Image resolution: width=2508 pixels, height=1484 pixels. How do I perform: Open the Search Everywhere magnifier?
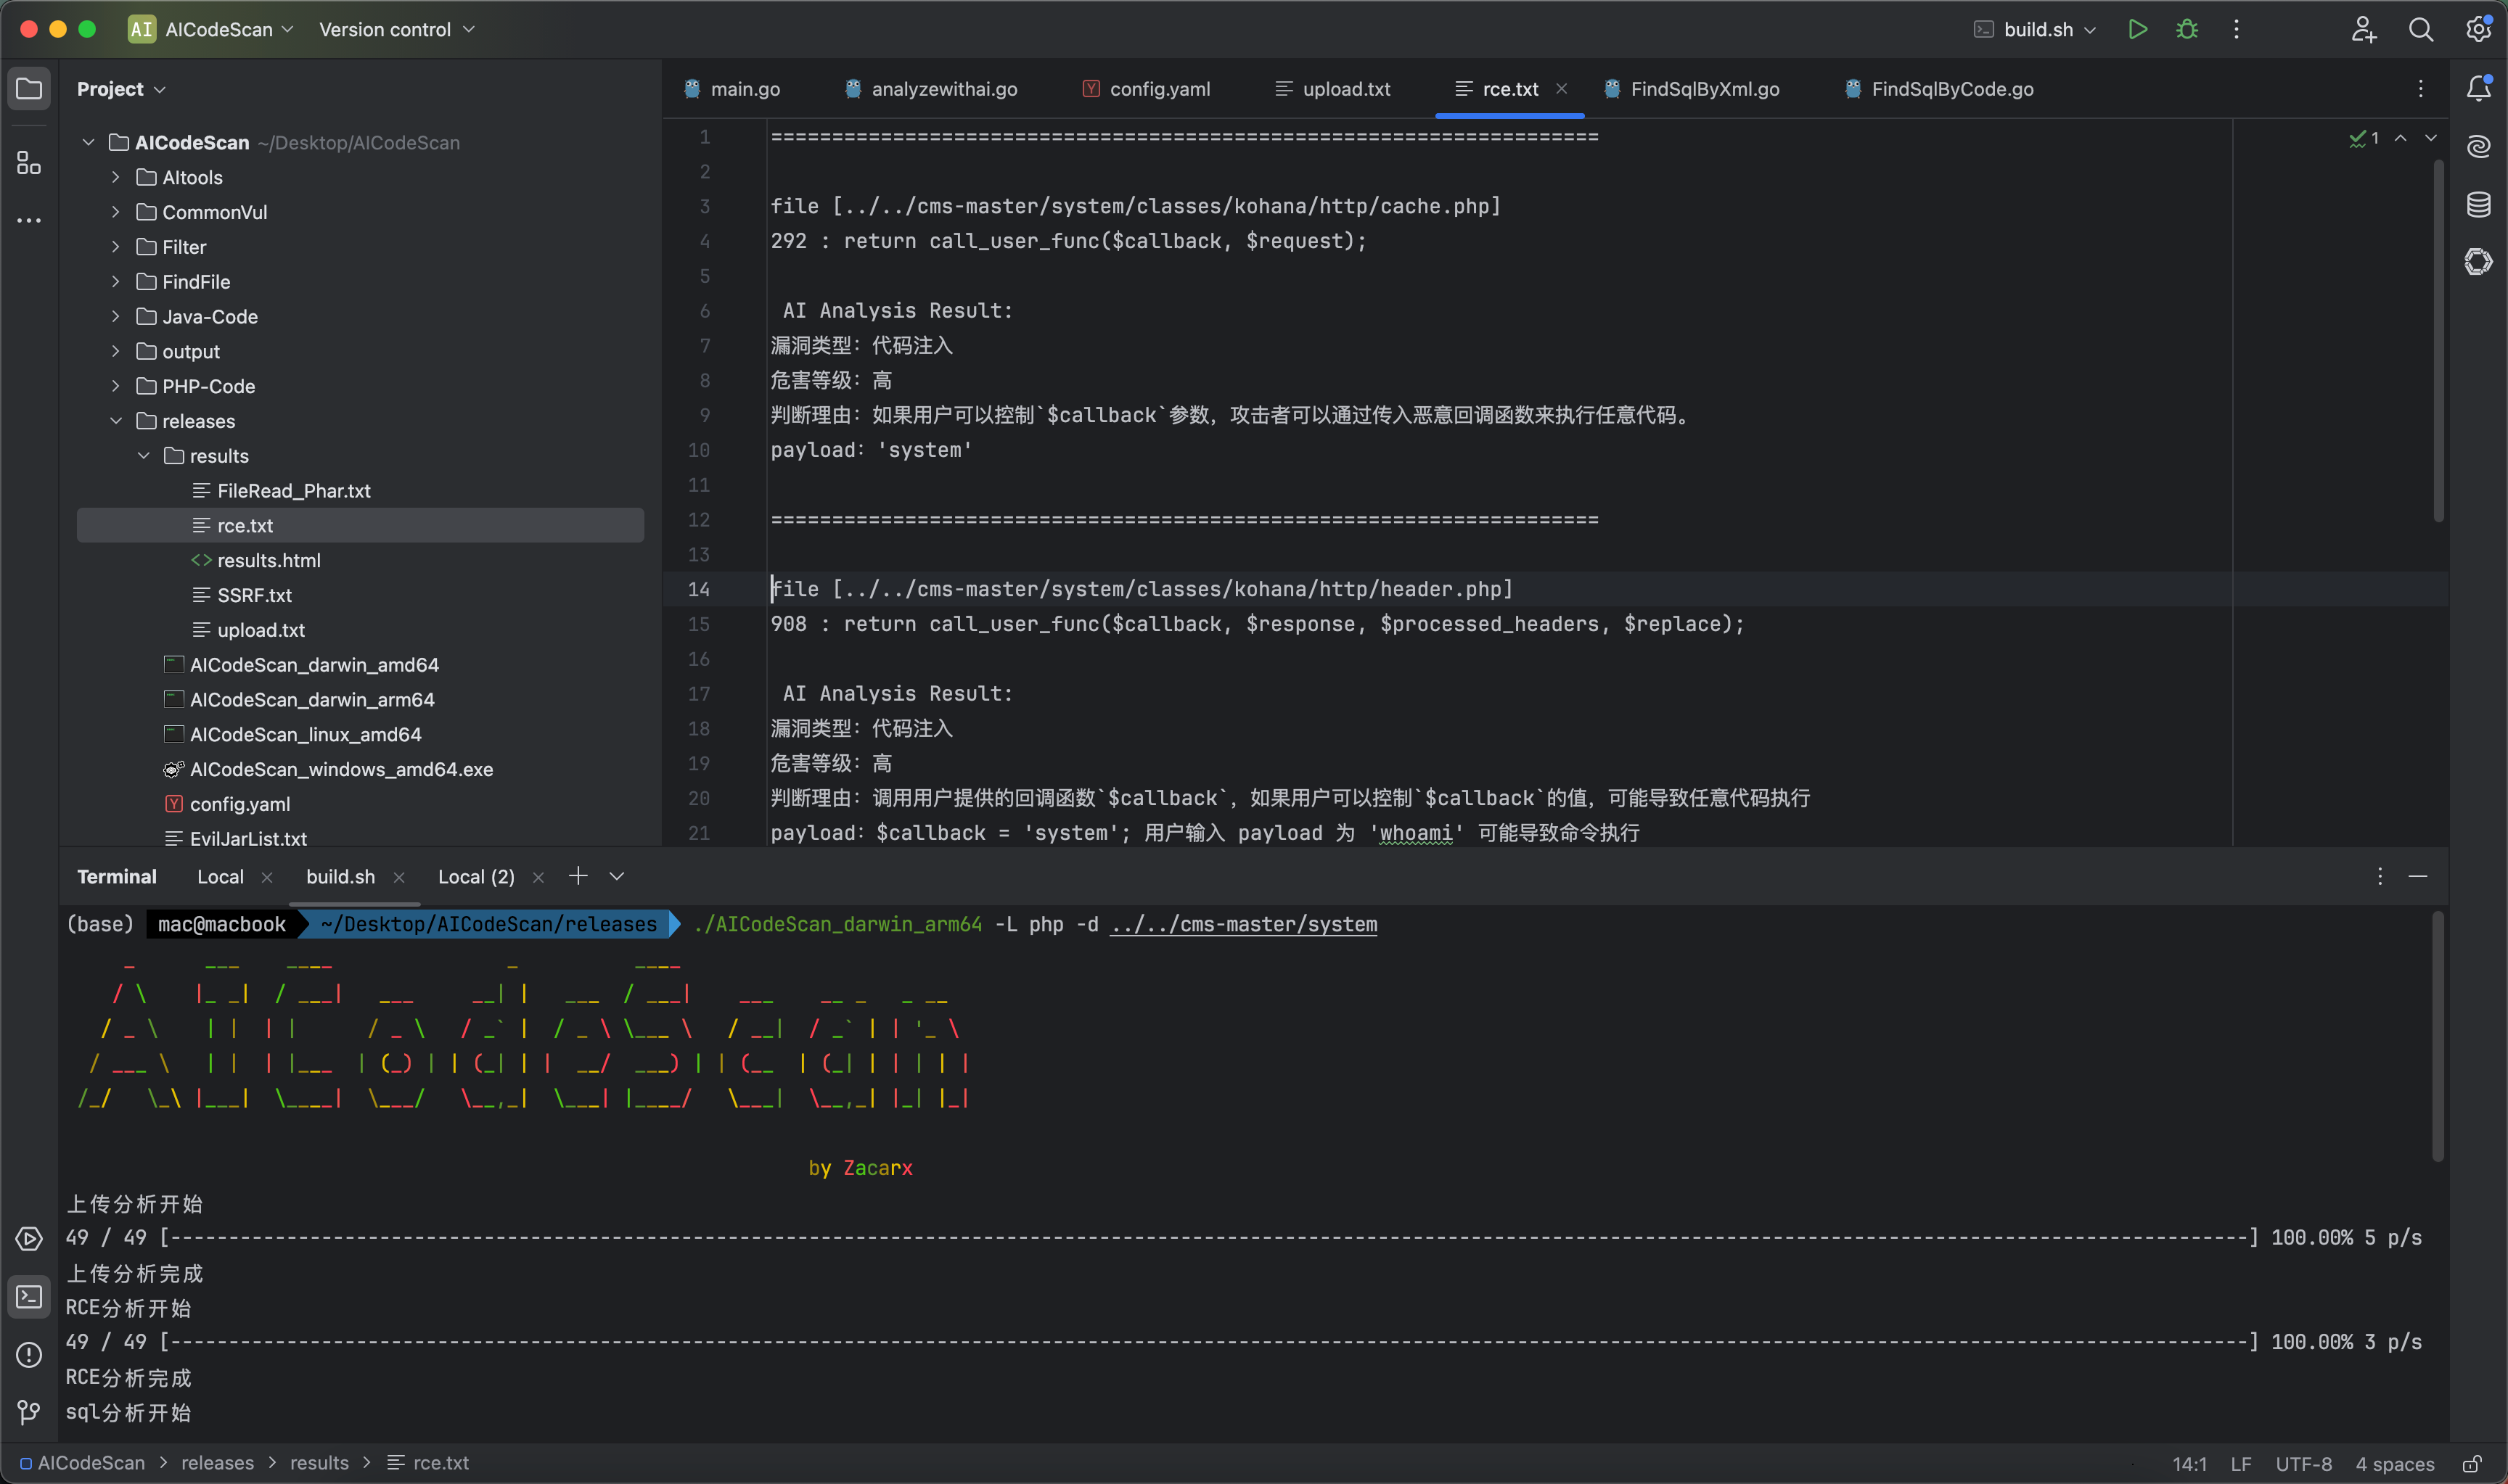2420,29
